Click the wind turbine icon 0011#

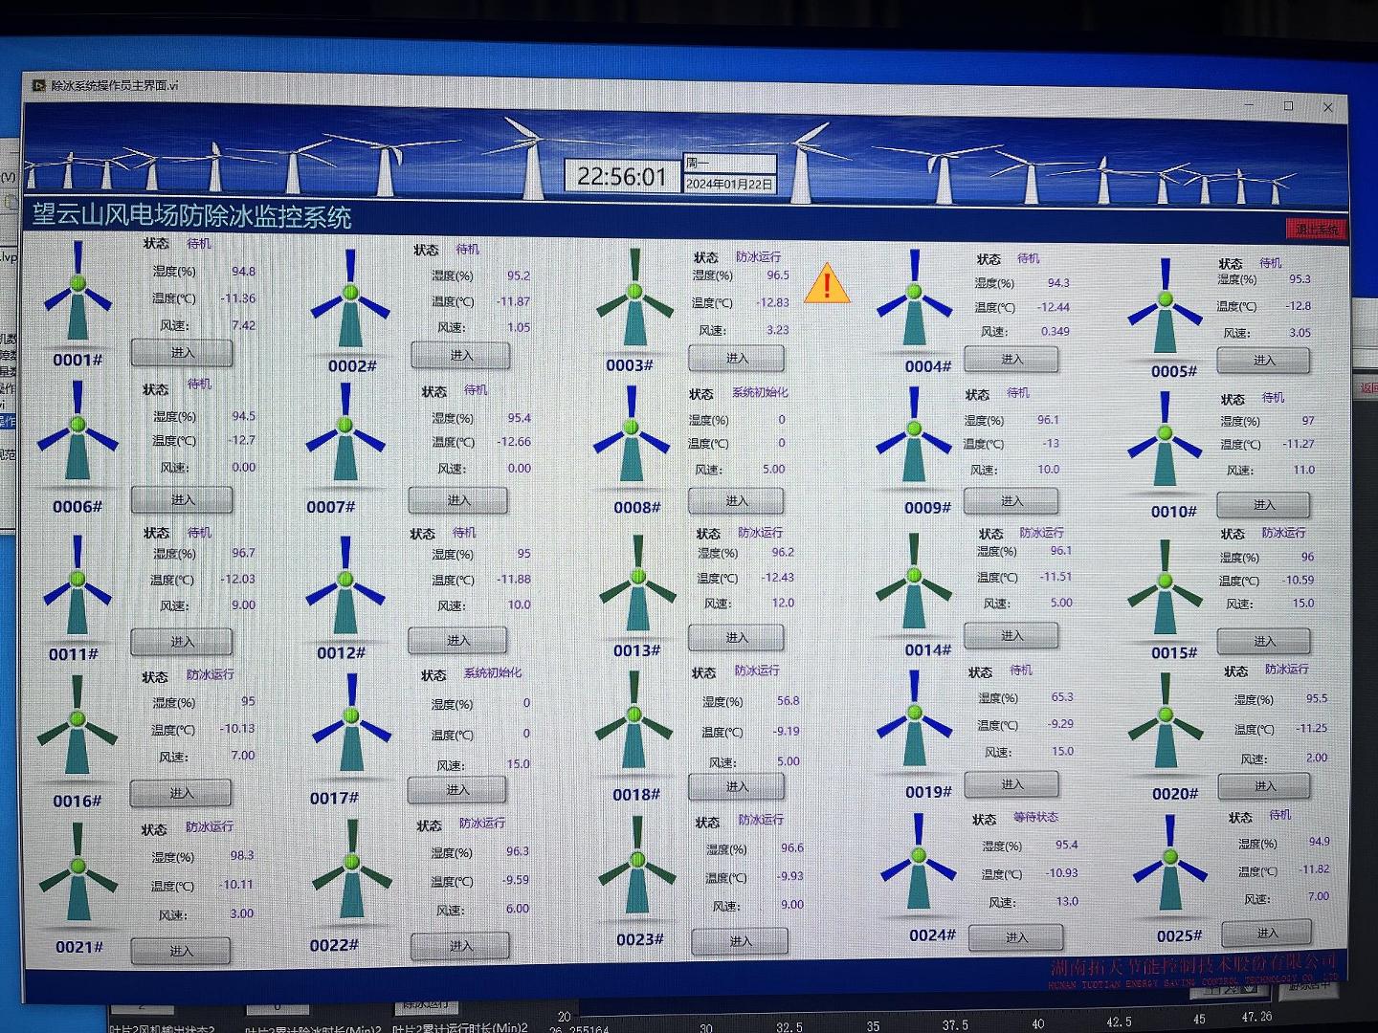[x=78, y=585]
